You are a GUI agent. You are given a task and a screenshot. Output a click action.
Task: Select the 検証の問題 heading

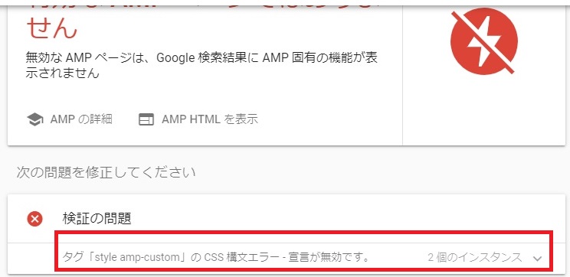(97, 219)
